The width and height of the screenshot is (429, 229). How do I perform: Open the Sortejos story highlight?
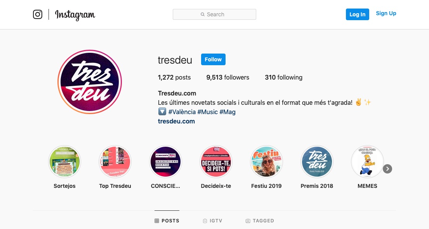64,162
